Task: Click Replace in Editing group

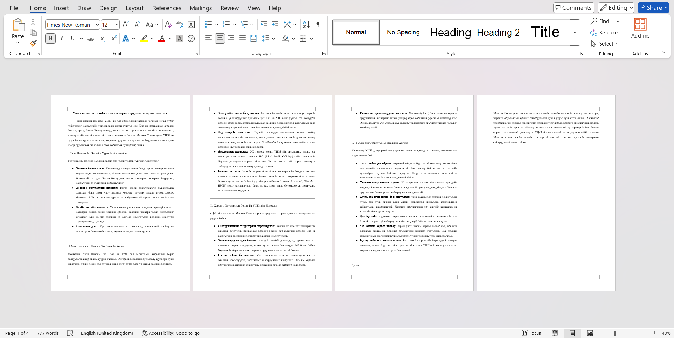Action: tap(604, 32)
